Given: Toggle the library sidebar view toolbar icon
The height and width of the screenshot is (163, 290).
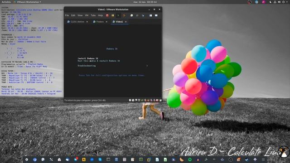Looking at the screenshot, I should [150, 15].
